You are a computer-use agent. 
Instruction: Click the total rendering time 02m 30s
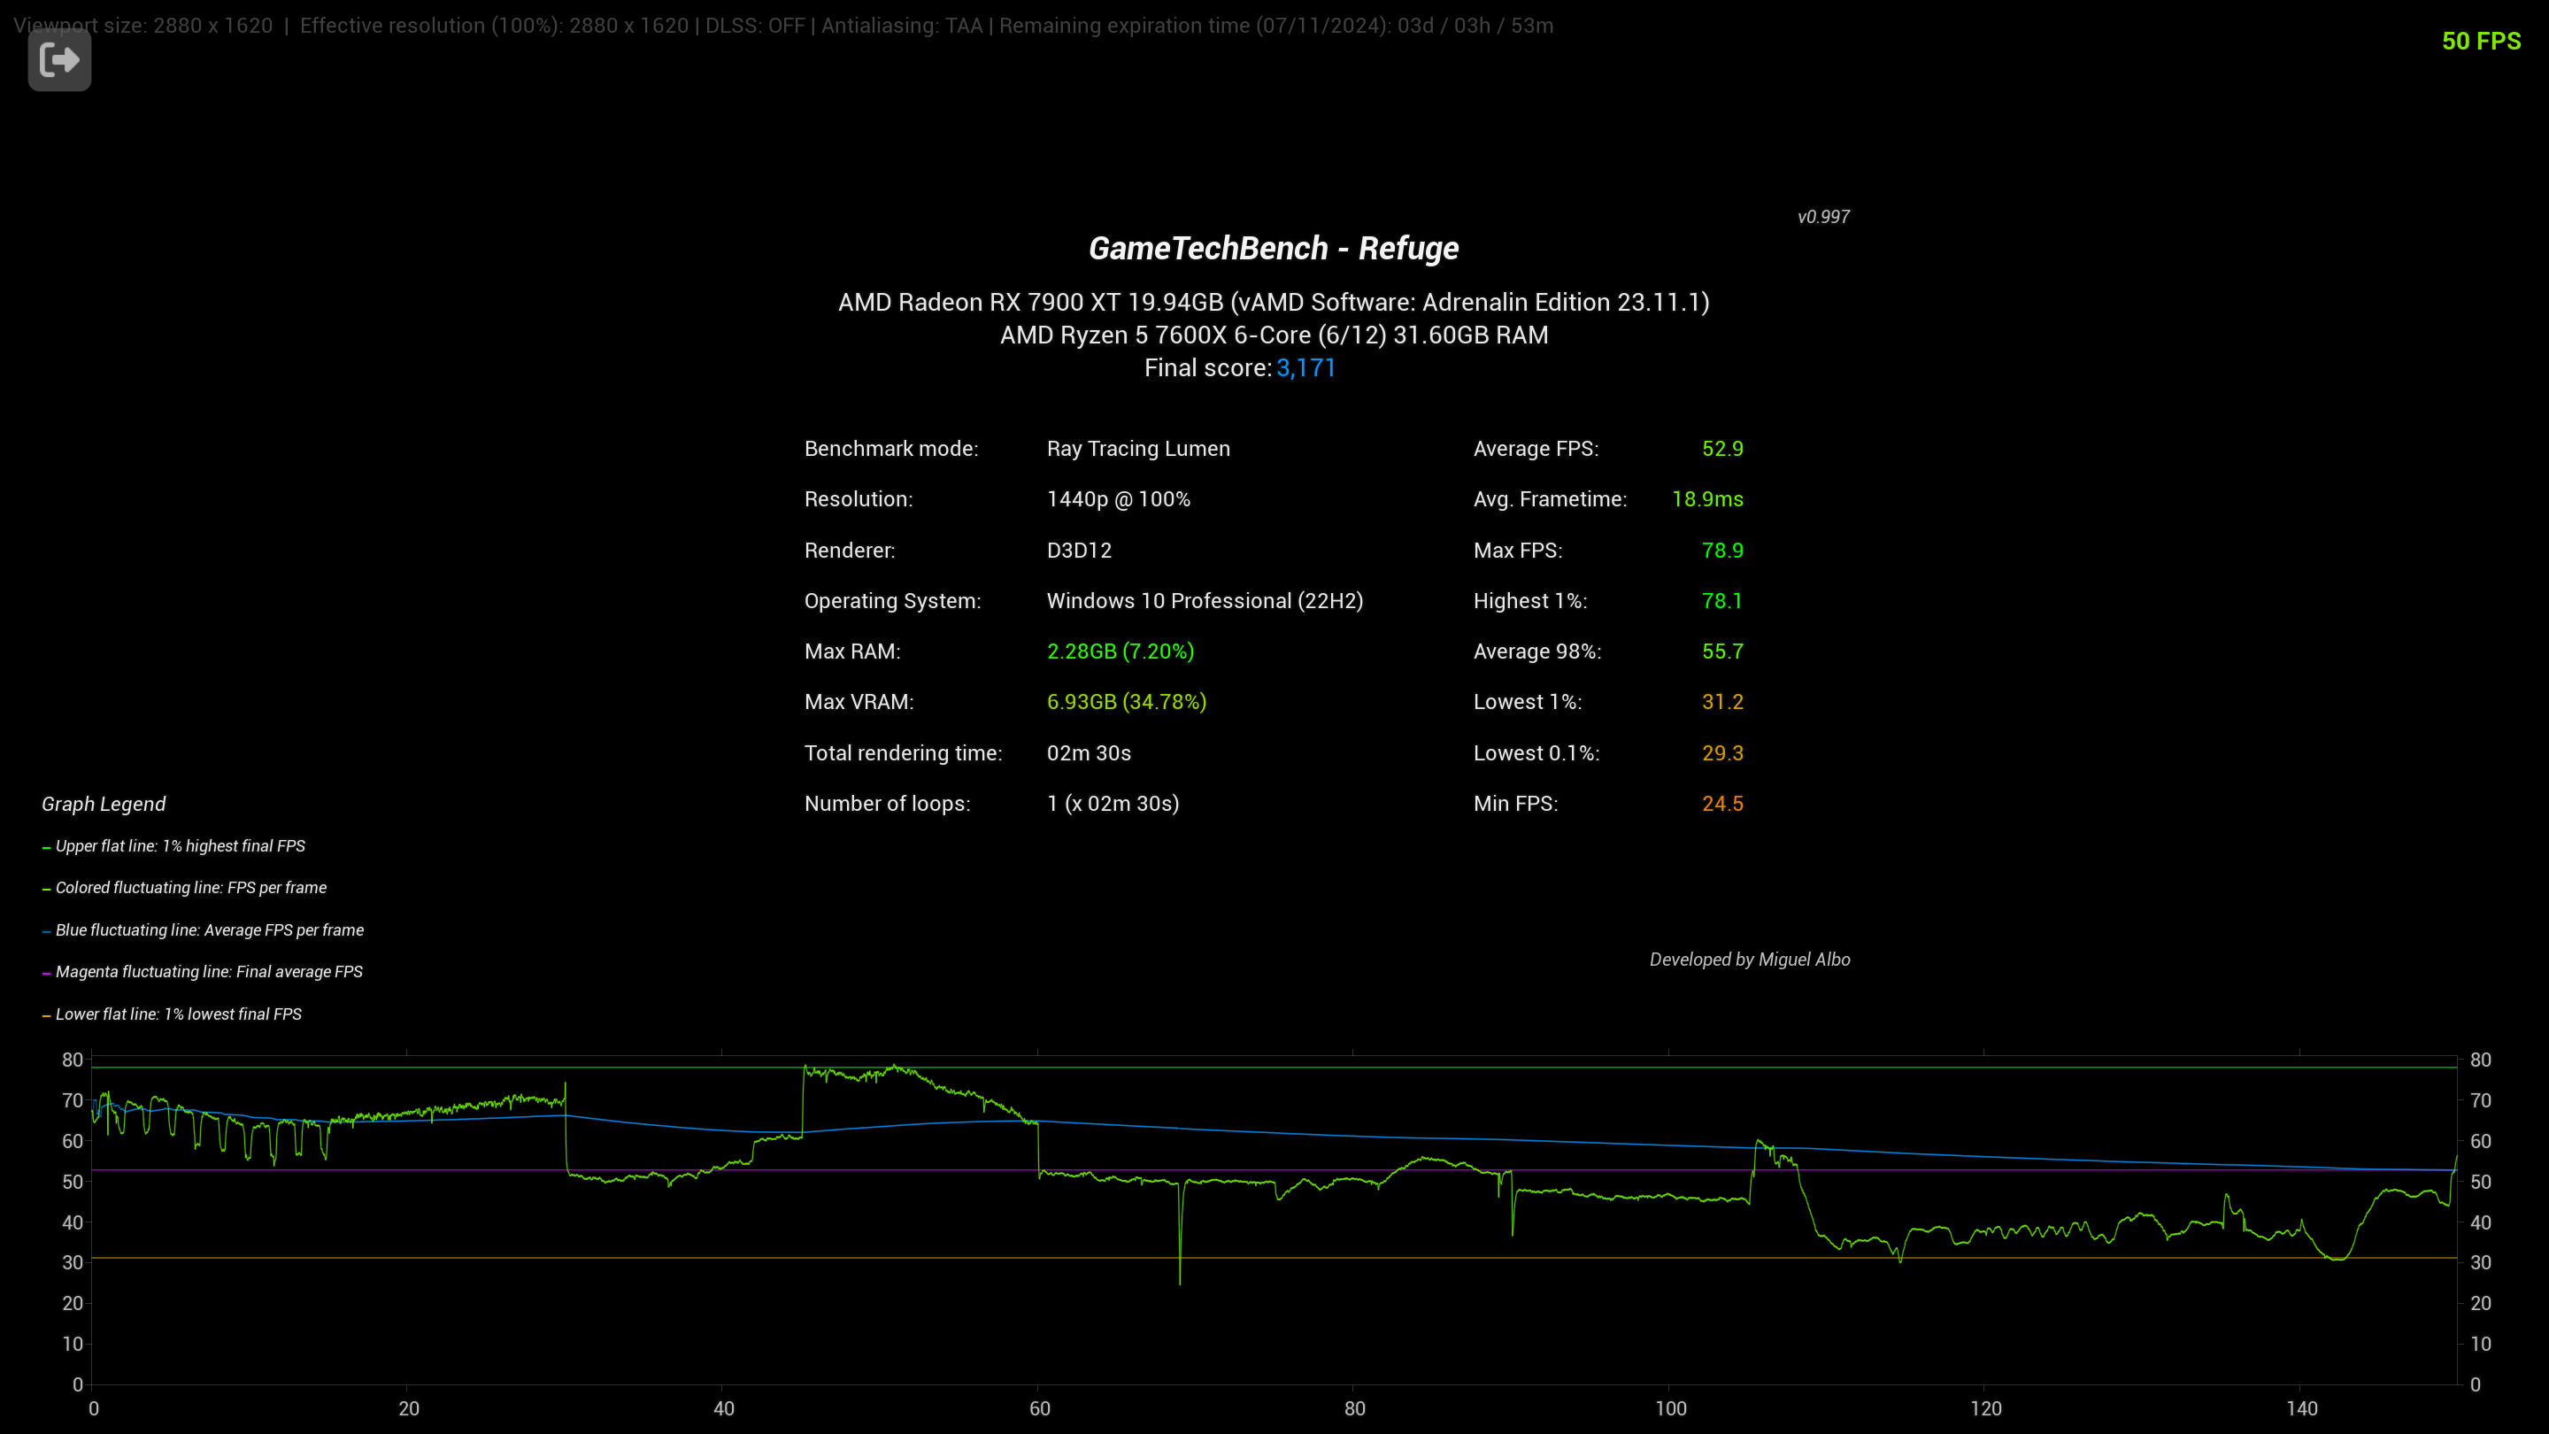[1089, 754]
